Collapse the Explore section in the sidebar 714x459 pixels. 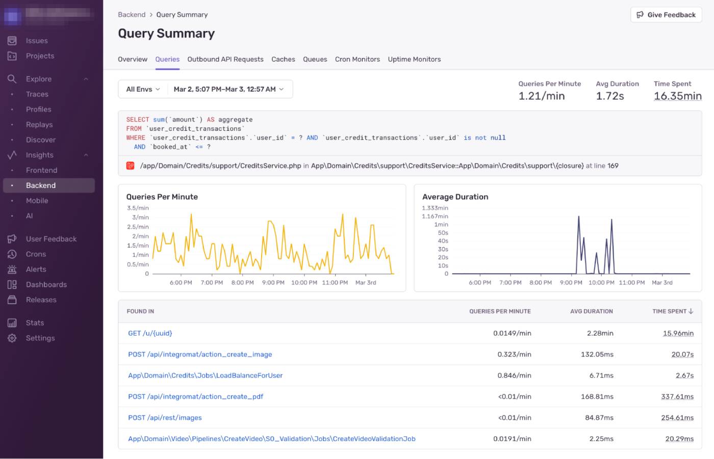pos(86,79)
